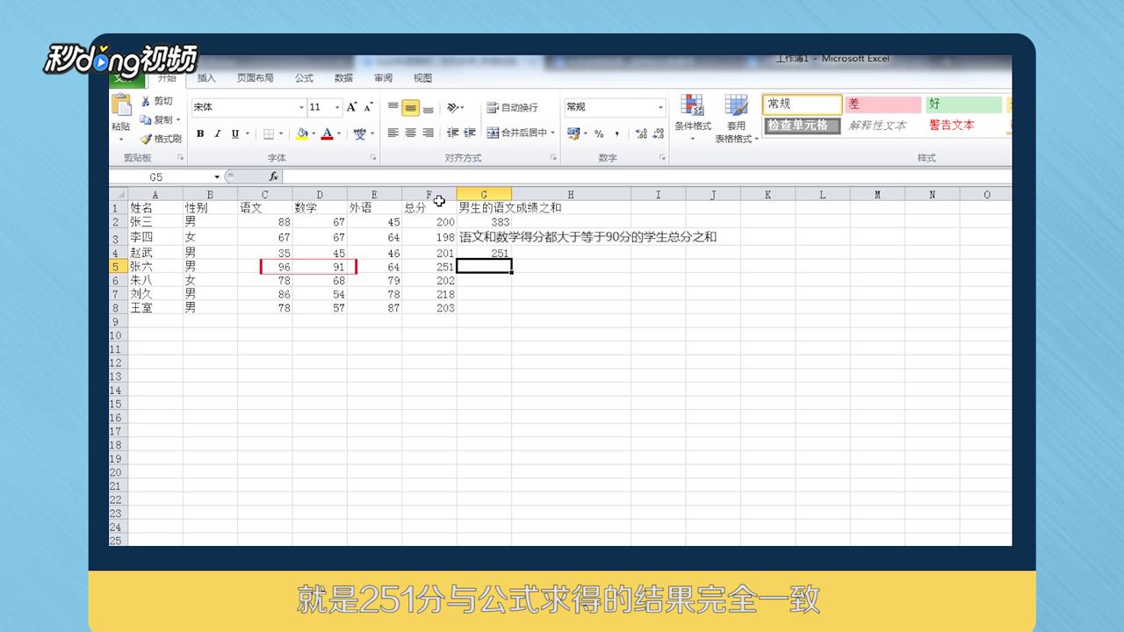
Task: Align text right
Action: [428, 133]
